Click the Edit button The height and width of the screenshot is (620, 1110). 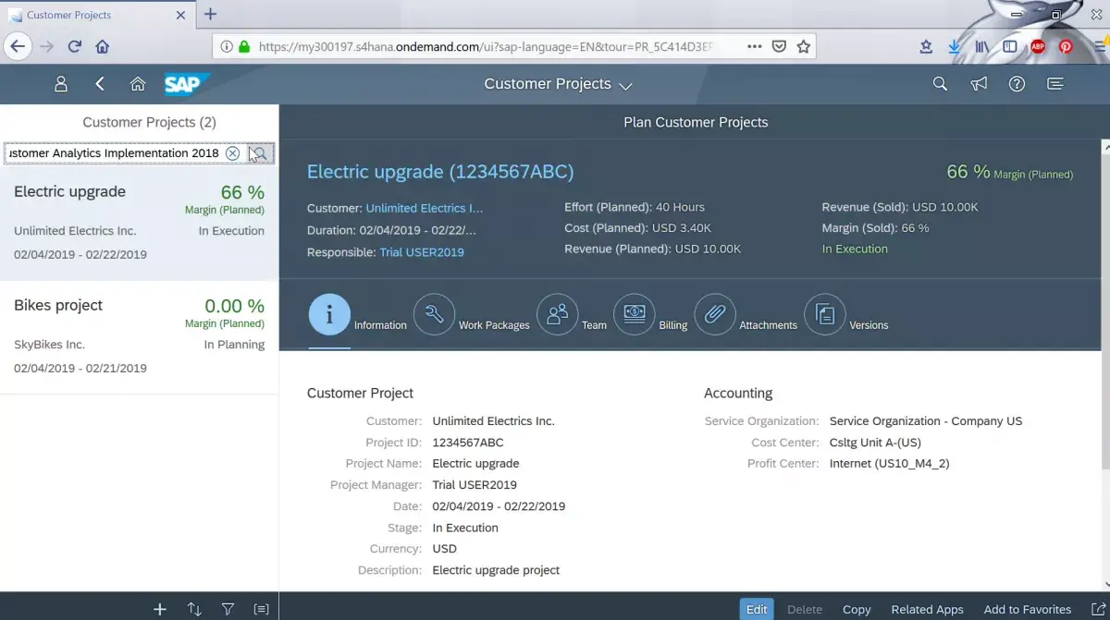click(757, 609)
